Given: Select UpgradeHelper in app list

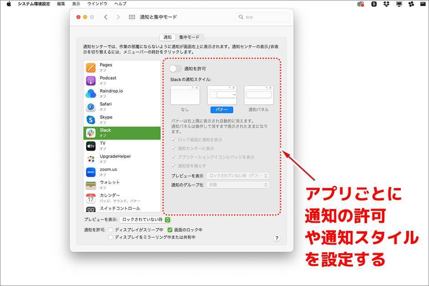Looking at the screenshot, I should coord(122,159).
